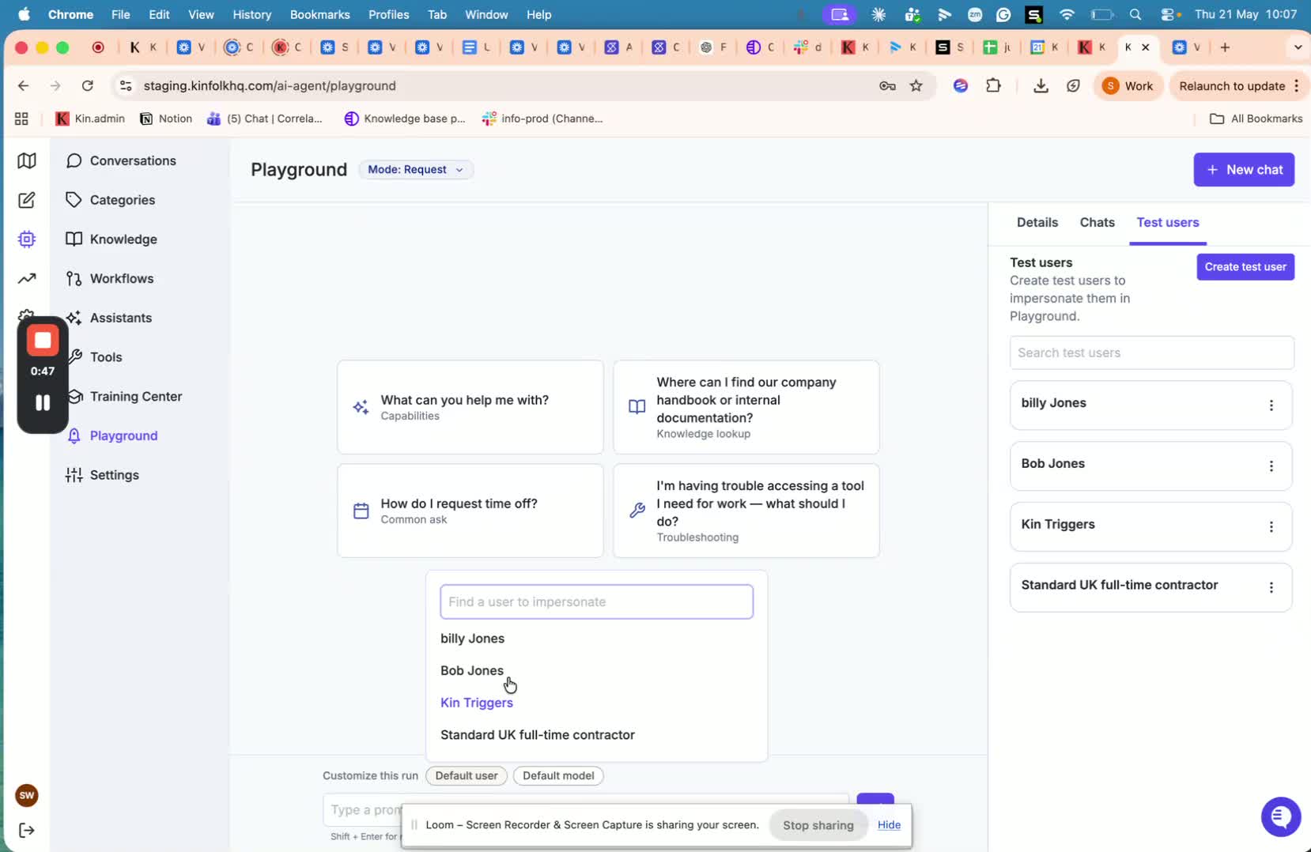Switch to the Details tab
The image size is (1311, 852).
click(1037, 222)
